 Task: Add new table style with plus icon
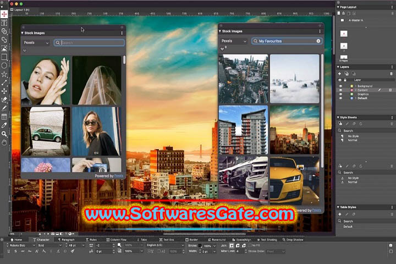340,215
